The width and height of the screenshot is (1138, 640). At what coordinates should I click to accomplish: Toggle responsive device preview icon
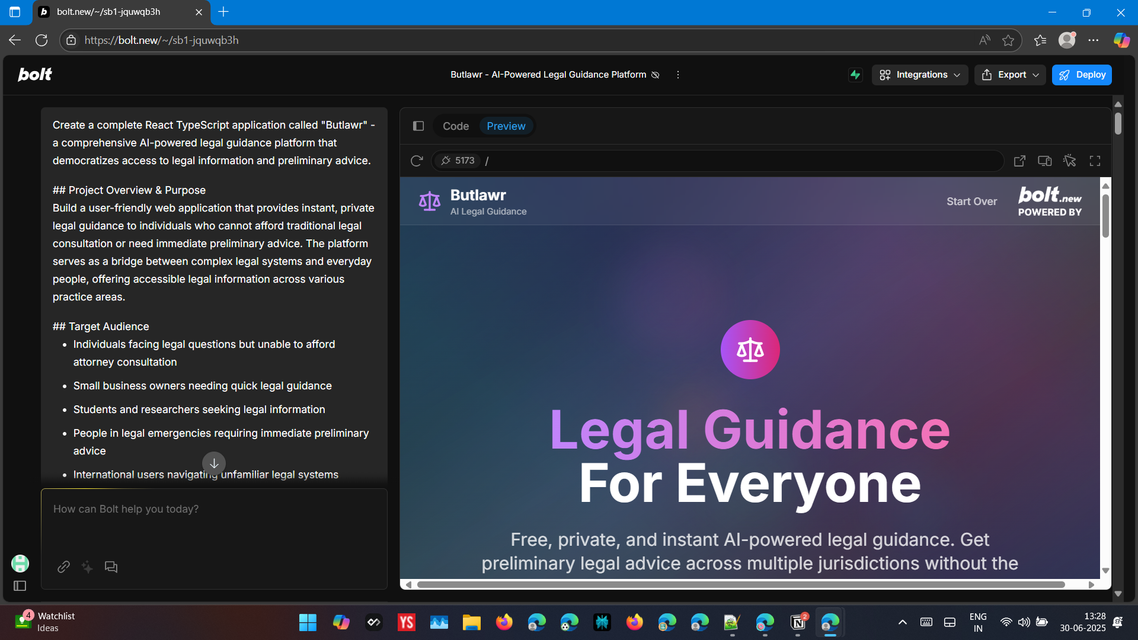coord(1044,161)
